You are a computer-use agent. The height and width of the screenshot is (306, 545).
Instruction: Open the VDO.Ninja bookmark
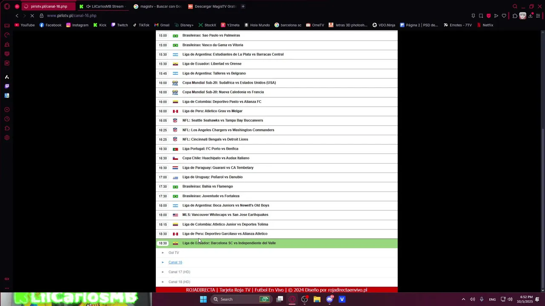(x=383, y=25)
